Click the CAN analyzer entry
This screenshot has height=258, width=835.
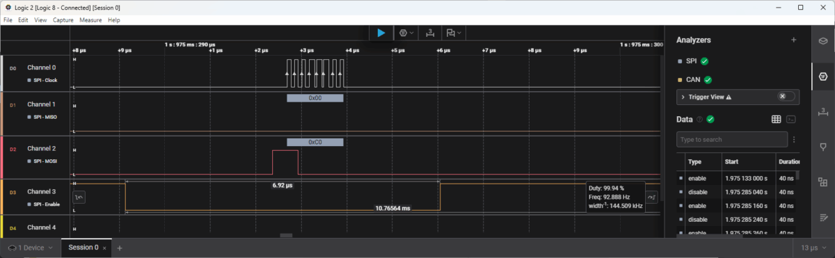click(694, 79)
